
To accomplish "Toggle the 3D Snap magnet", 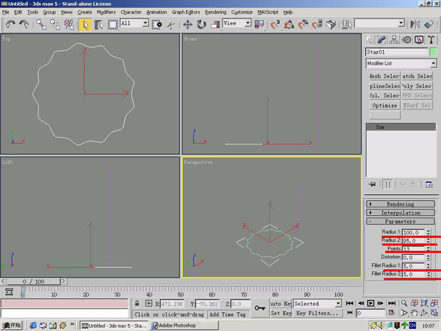I will pyautogui.click(x=275, y=25).
